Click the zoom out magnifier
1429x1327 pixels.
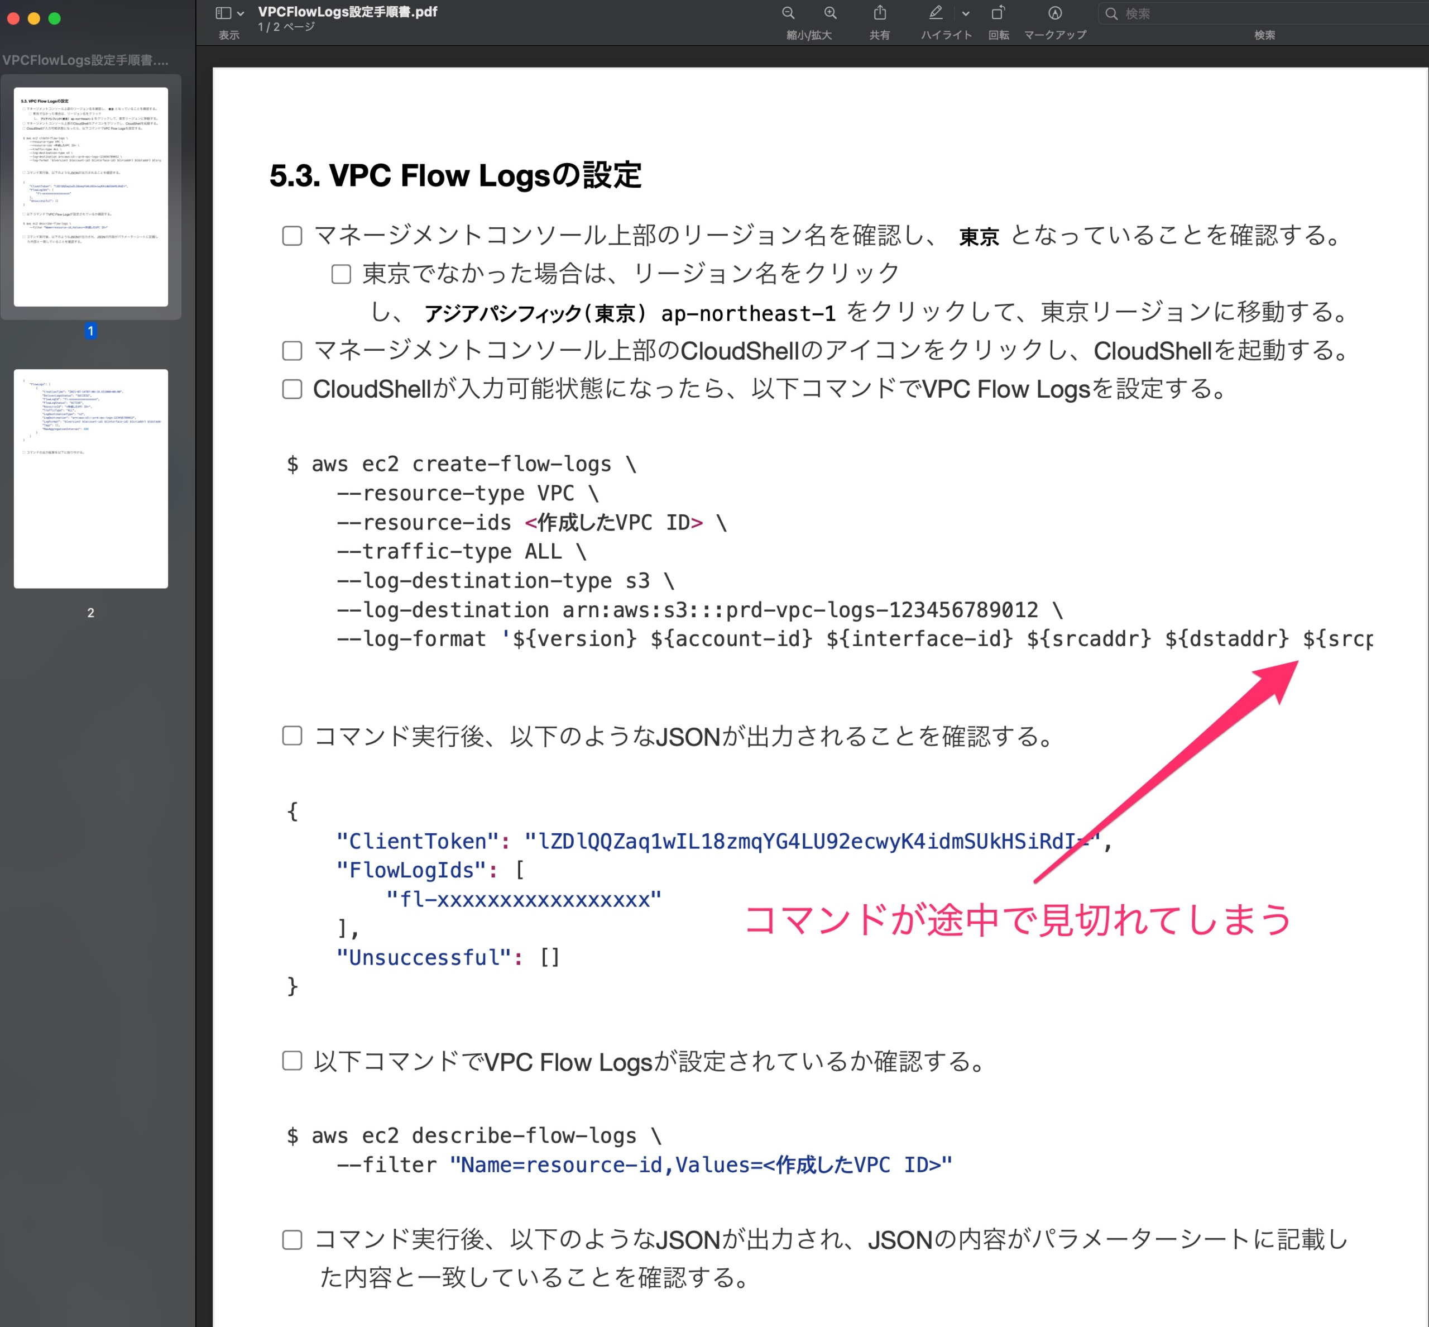click(788, 13)
